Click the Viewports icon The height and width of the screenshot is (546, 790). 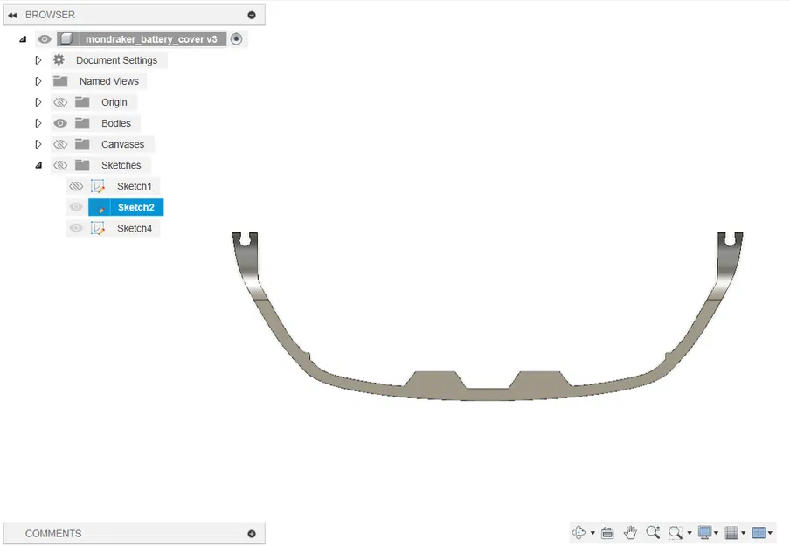pyautogui.click(x=759, y=532)
